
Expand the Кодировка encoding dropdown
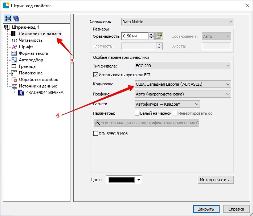click(x=183, y=84)
